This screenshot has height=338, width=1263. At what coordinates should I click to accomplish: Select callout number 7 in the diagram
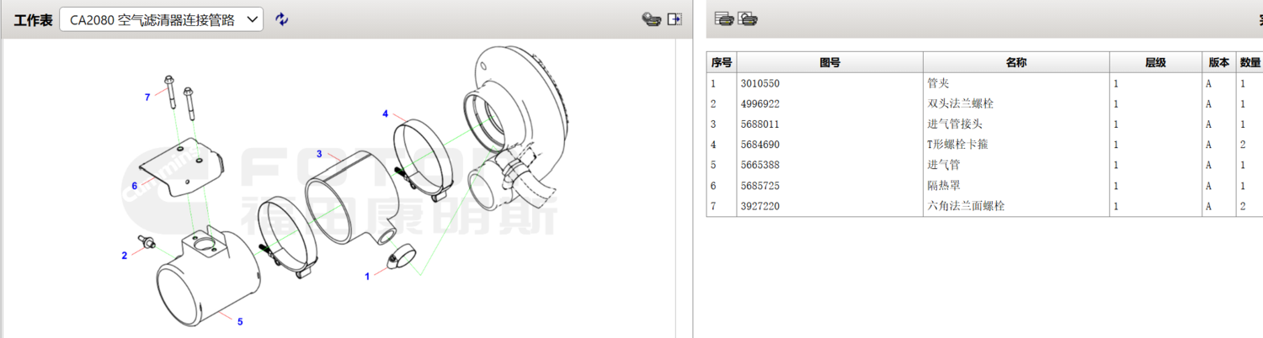click(147, 98)
